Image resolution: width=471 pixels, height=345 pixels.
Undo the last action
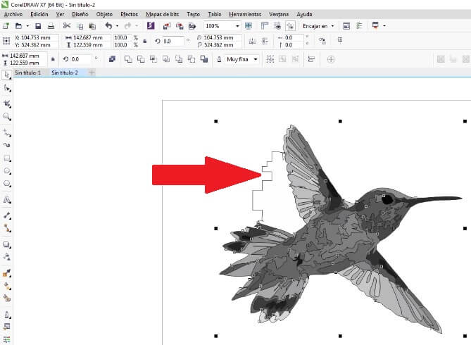tap(108, 26)
